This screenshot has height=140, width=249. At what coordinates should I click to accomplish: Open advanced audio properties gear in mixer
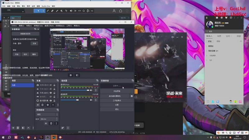63,128
